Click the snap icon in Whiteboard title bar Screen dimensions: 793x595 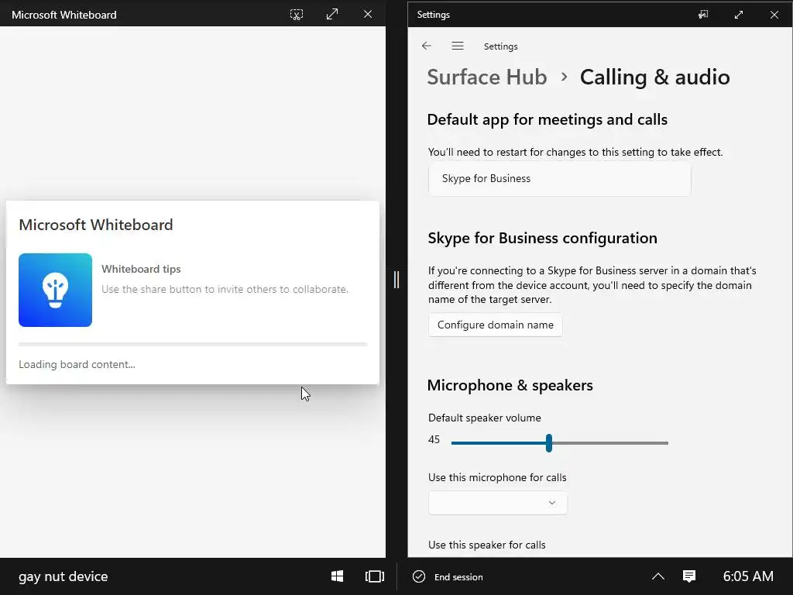tap(297, 15)
